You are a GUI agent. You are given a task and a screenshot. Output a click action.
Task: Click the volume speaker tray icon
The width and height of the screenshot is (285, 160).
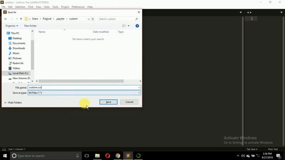[x=243, y=156]
